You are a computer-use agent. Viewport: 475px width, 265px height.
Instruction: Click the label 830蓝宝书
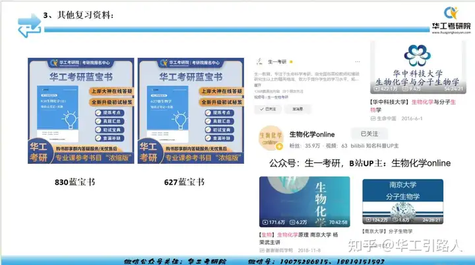pyautogui.click(x=75, y=182)
